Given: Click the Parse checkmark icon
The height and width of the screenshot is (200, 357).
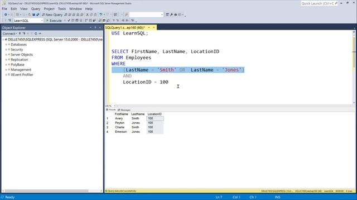Looking at the screenshot, I should [x=69, y=21].
